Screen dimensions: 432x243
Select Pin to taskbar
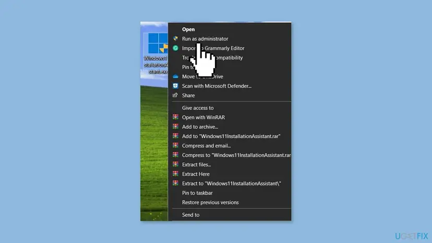coord(197,193)
